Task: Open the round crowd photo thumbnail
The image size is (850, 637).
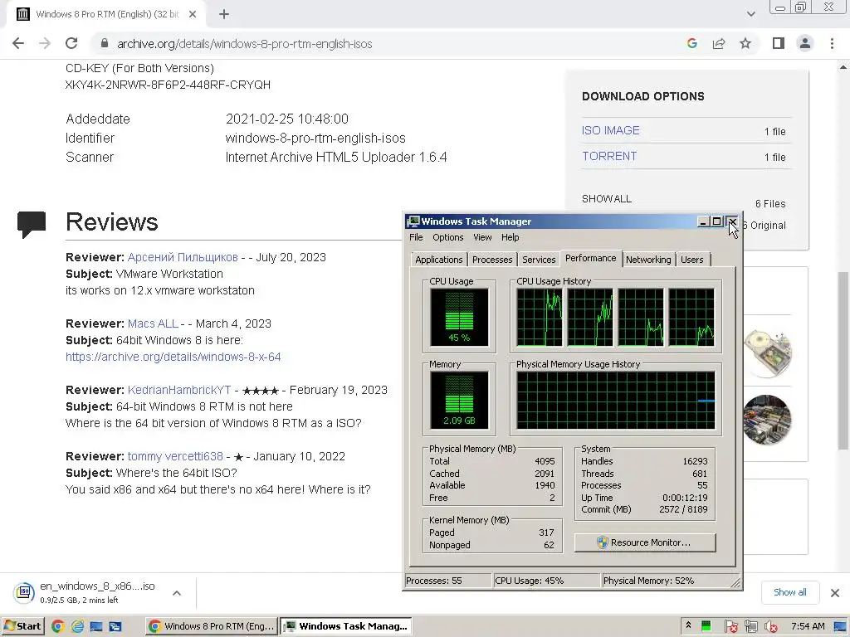Action: [768, 419]
